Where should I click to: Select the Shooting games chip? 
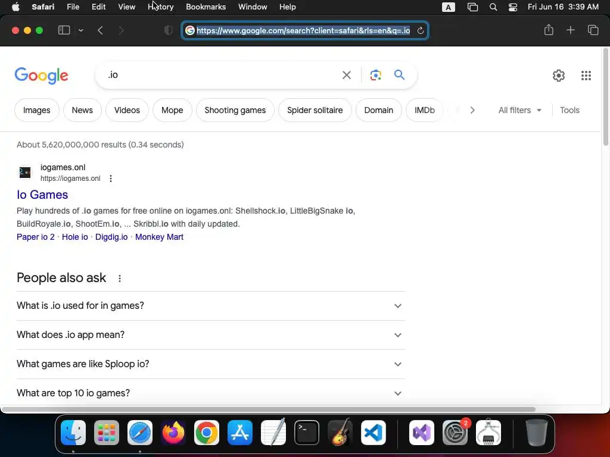point(235,110)
